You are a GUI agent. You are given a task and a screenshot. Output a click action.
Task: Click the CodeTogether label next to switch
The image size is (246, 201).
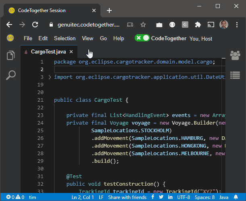tap(169, 38)
